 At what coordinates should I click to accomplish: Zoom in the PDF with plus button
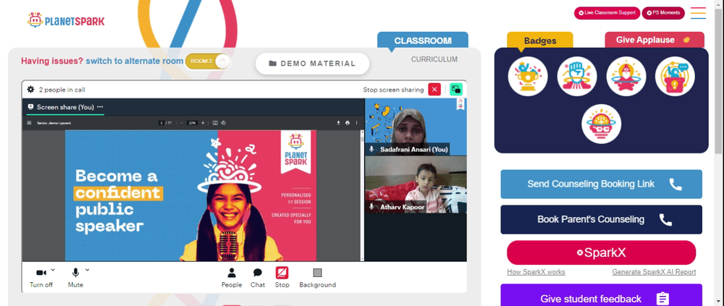pos(203,123)
